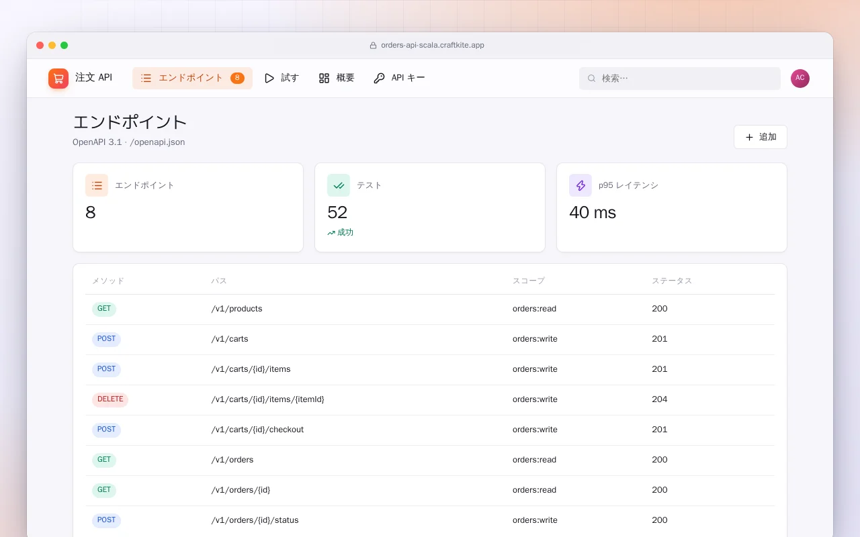The image size is (860, 537).
Task: Click the 204 status value
Action: [x=660, y=399]
